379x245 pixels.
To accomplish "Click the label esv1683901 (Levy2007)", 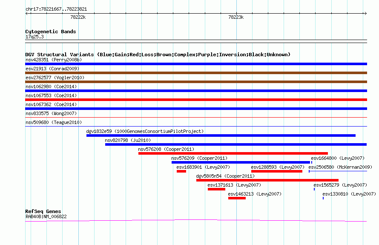I will pyautogui.click(x=203, y=167).
